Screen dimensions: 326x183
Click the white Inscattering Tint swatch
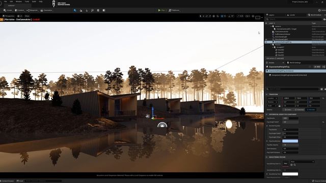coord(290,174)
